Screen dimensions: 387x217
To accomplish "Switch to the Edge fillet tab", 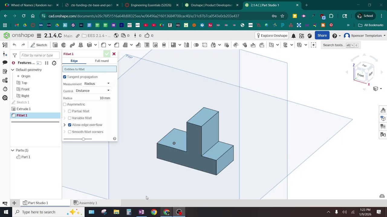I will click(74, 61).
